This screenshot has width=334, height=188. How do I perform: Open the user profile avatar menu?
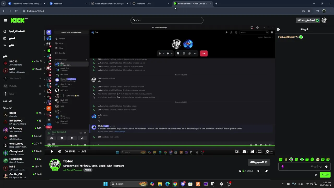coord(324,20)
